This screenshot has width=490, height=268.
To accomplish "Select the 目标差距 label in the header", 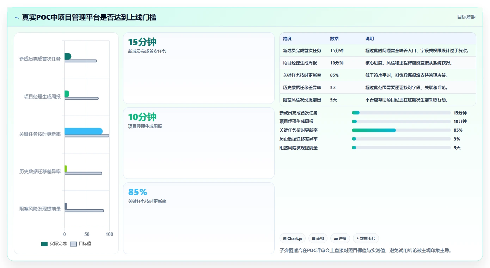I will pos(466,17).
